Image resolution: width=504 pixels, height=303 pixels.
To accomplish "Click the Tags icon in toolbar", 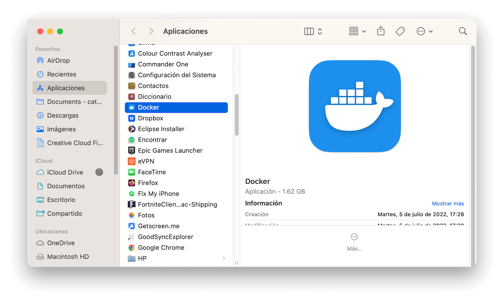I will pyautogui.click(x=400, y=31).
